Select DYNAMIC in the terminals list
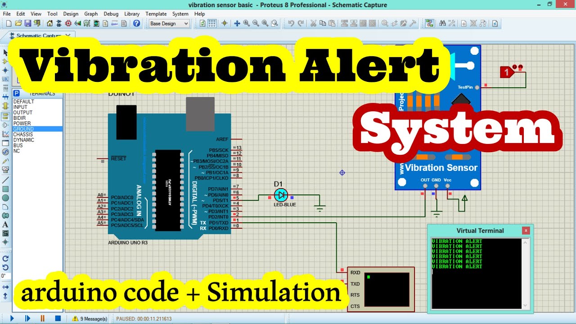This screenshot has height=324, width=576. [x=37, y=140]
